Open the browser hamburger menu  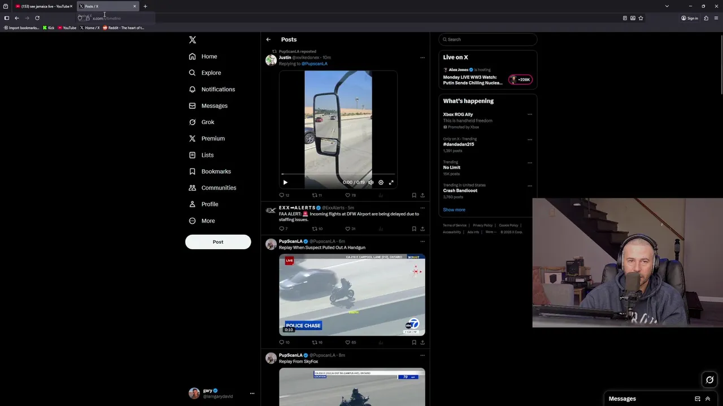click(x=717, y=18)
